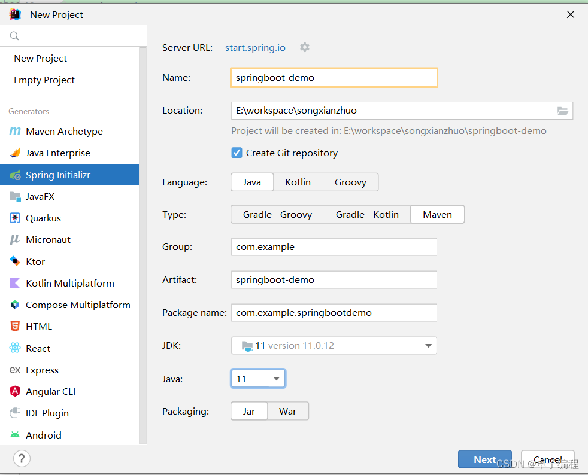Click the Android robot icon
The image size is (588, 475).
[15, 434]
